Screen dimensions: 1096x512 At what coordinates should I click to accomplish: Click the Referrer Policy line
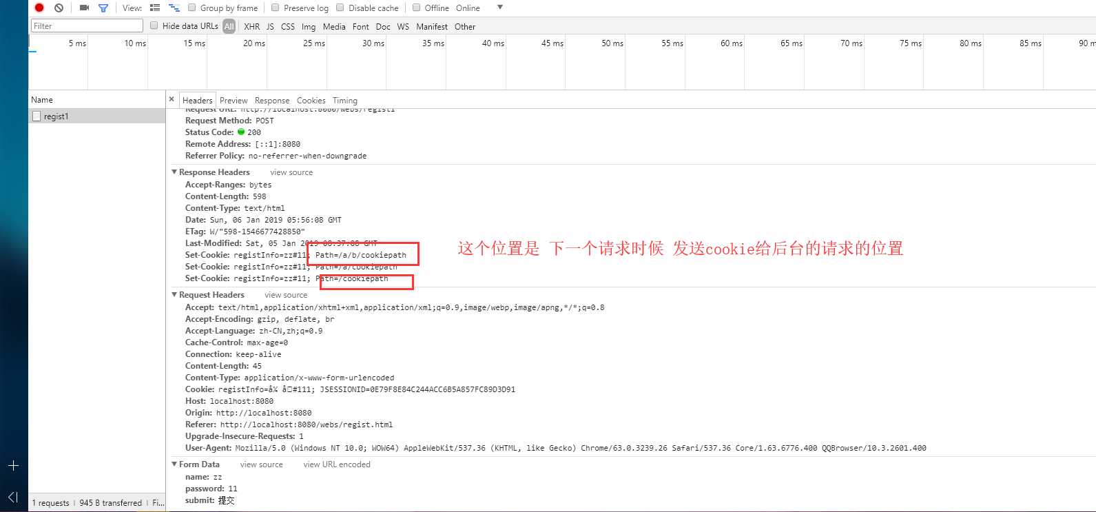coord(276,156)
